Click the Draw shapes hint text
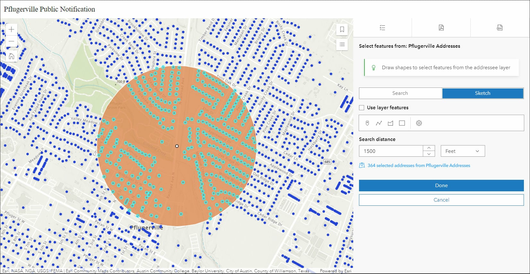This screenshot has height=274, width=530. pos(446,68)
